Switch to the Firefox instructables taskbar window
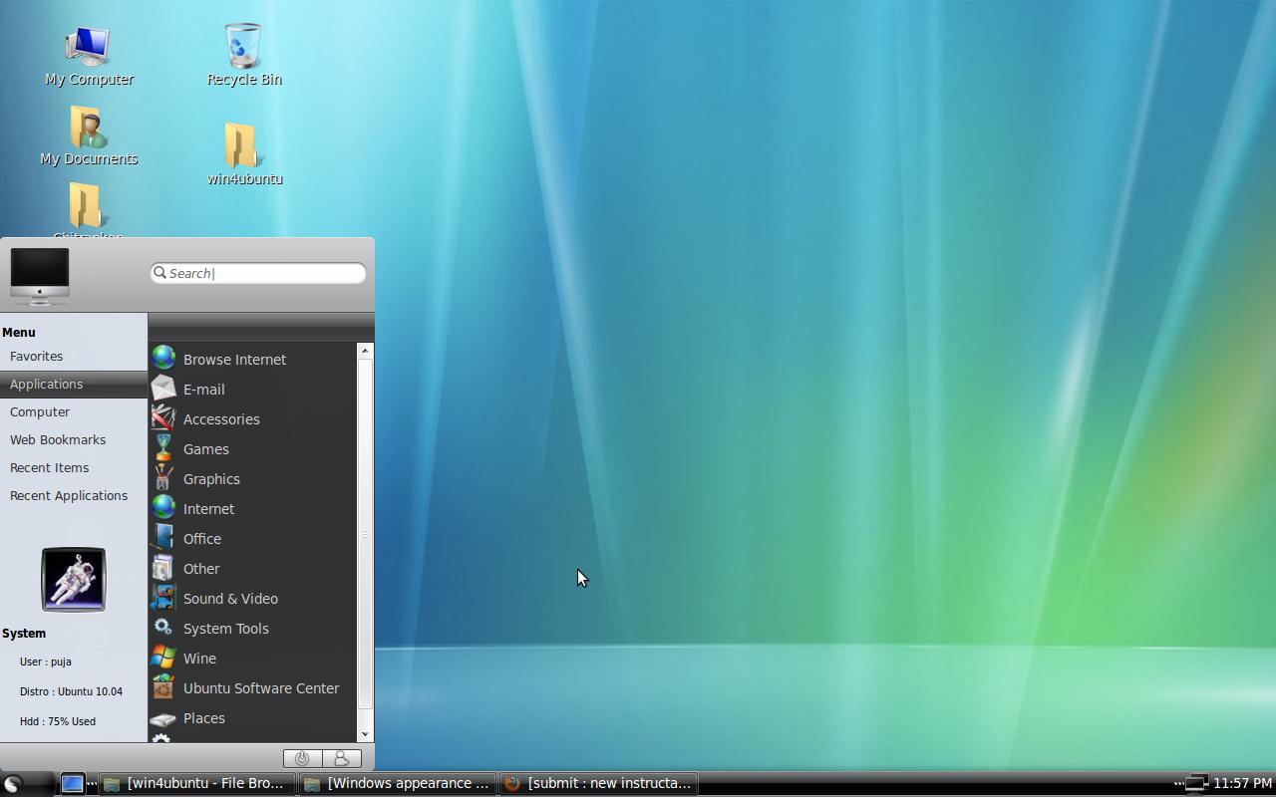This screenshot has height=797, width=1276. (x=598, y=783)
